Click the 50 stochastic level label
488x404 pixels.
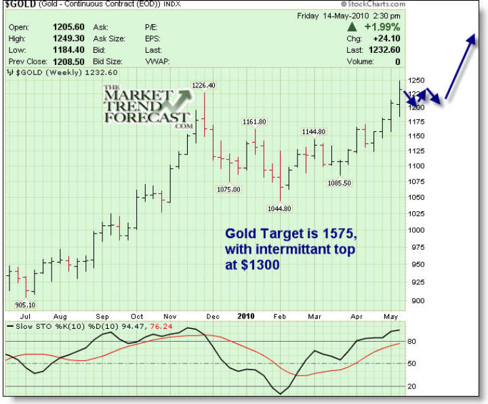[412, 363]
